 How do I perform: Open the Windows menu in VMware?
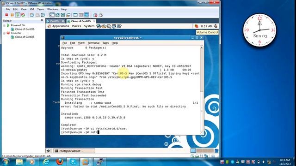[52, 9]
